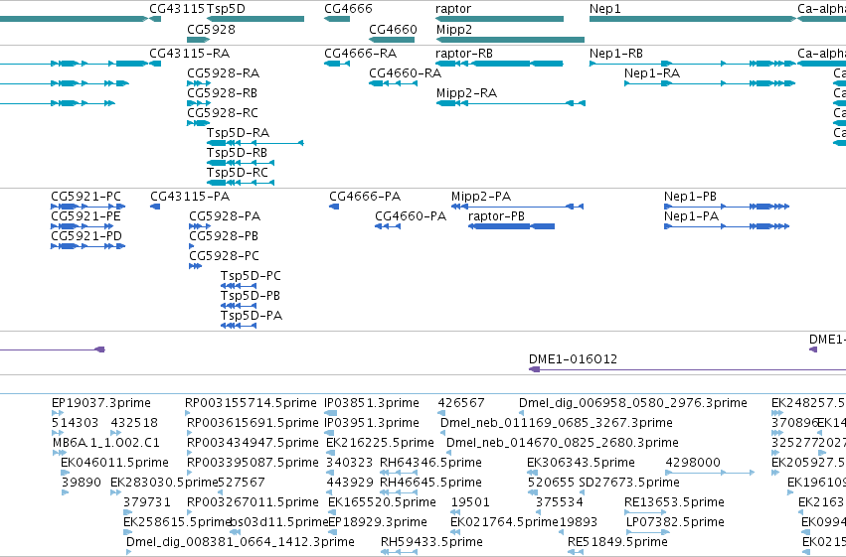Select transcript Mipp2-RA
The width and height of the screenshot is (846, 557).
[x=510, y=103]
